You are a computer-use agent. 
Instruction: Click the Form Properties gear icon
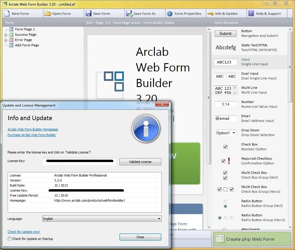click(x=170, y=14)
